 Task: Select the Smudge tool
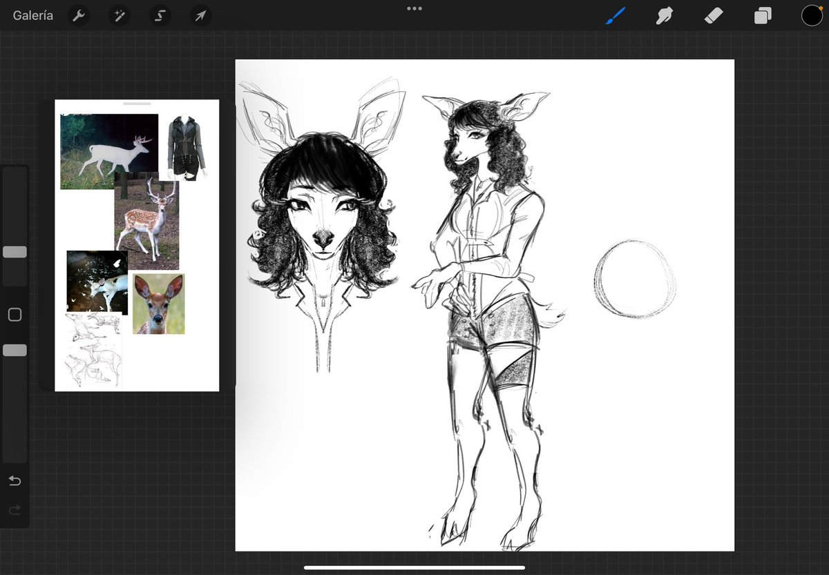pos(664,15)
